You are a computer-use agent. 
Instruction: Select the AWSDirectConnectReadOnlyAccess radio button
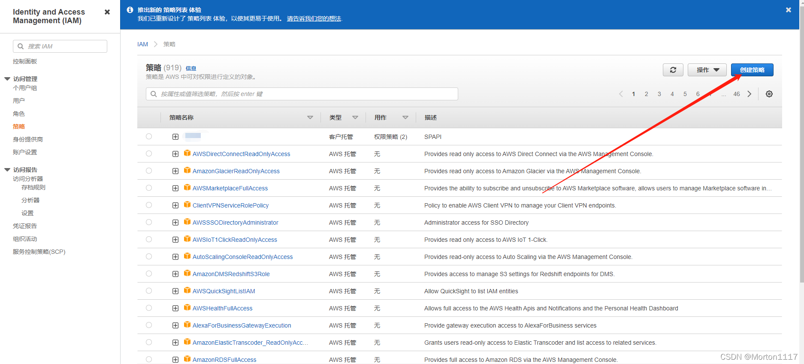point(149,153)
